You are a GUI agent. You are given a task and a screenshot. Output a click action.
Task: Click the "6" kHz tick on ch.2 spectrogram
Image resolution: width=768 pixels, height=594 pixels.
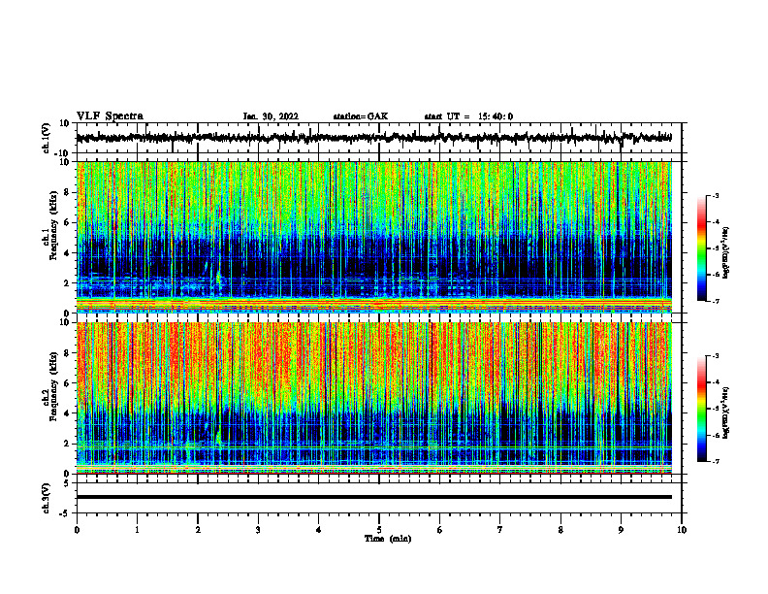point(67,383)
